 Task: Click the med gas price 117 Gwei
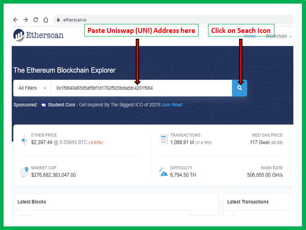[260, 143]
